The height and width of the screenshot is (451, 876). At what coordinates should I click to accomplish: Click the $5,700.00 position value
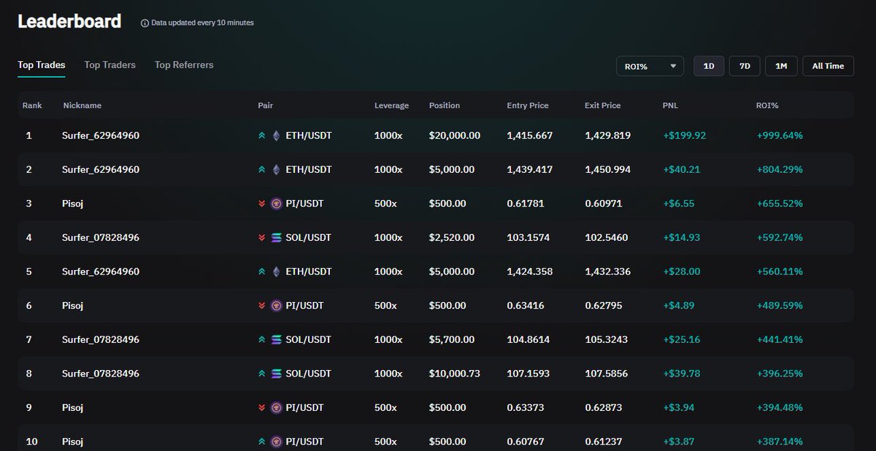[452, 339]
